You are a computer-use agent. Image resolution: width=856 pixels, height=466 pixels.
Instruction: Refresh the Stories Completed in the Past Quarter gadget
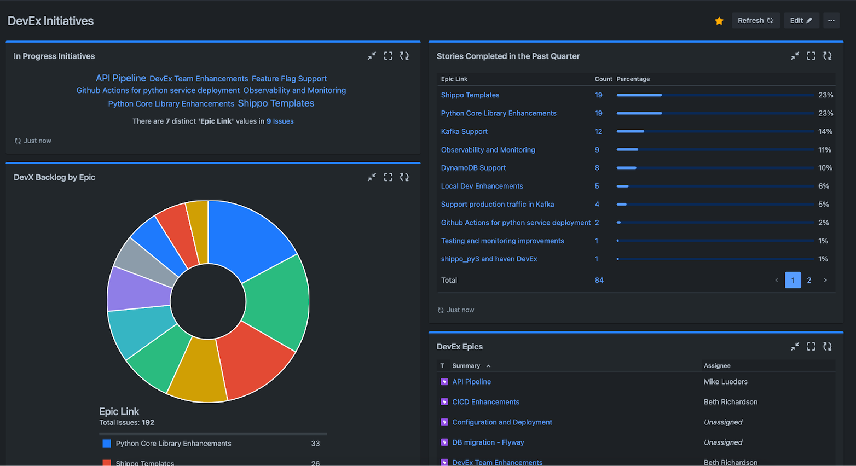click(x=828, y=55)
